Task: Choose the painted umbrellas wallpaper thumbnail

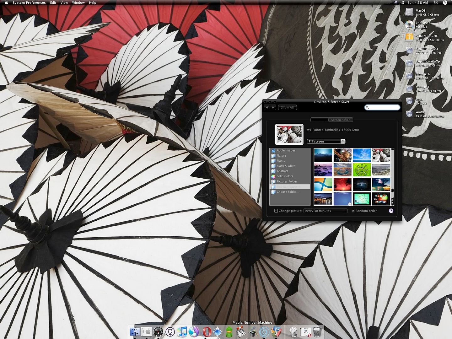Action: coord(381,155)
